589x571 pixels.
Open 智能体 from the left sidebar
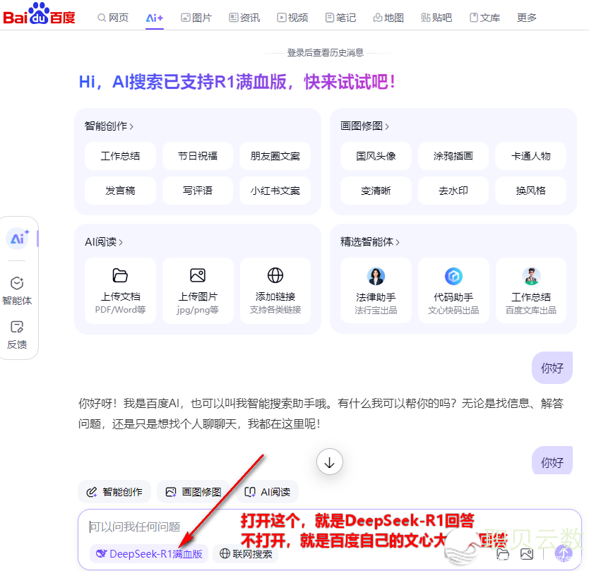coord(17,291)
